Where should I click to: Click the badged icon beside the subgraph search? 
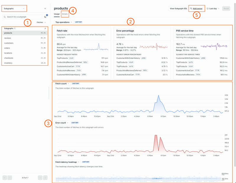(45, 17)
